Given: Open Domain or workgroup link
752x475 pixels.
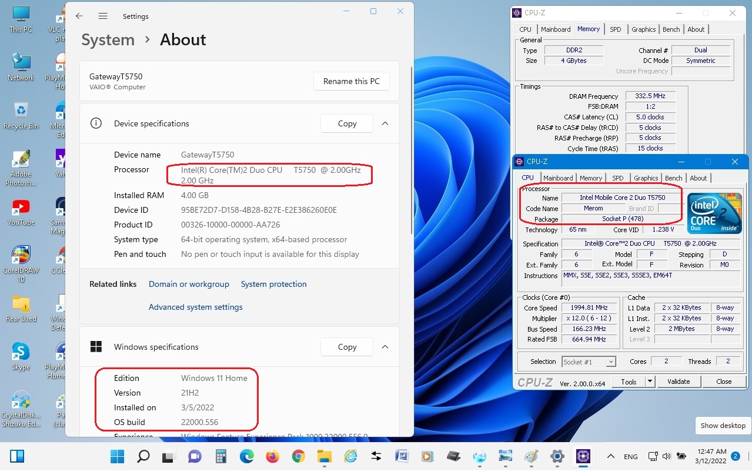Looking at the screenshot, I should point(189,284).
